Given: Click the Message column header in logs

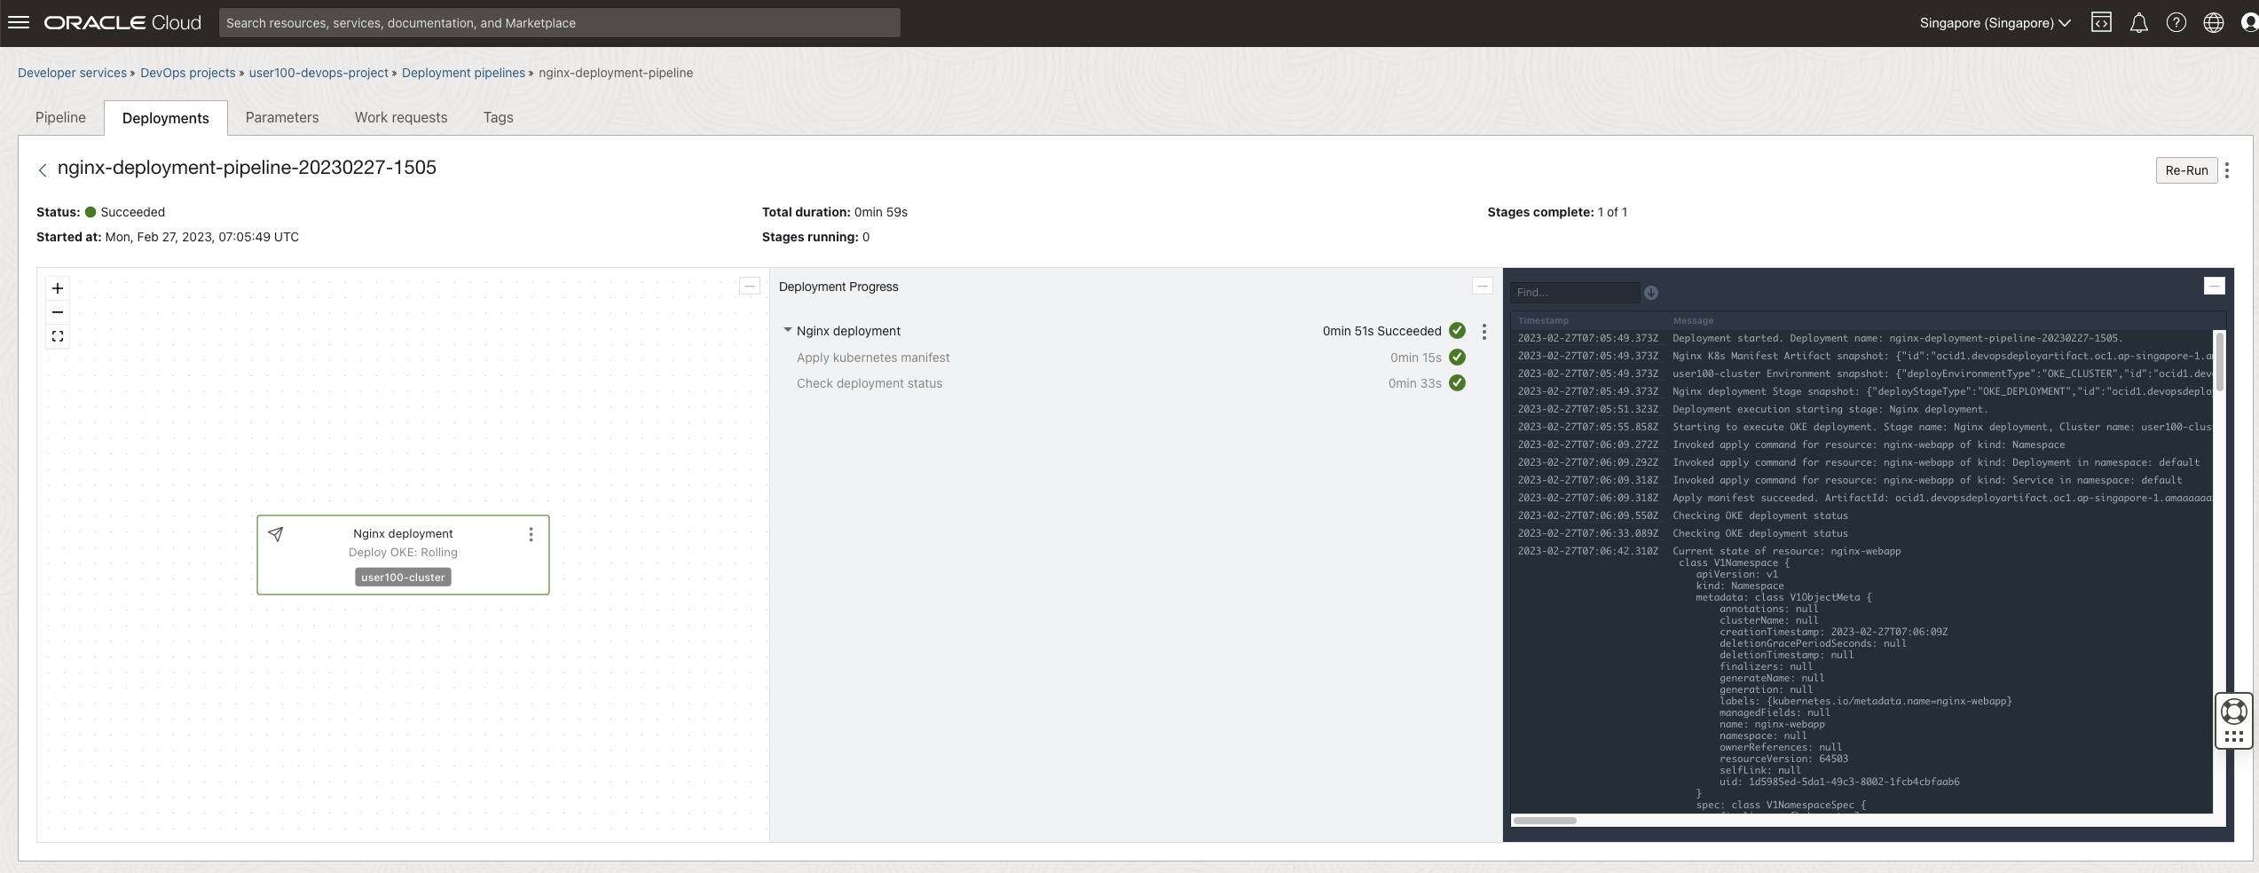Looking at the screenshot, I should pos(1693,321).
